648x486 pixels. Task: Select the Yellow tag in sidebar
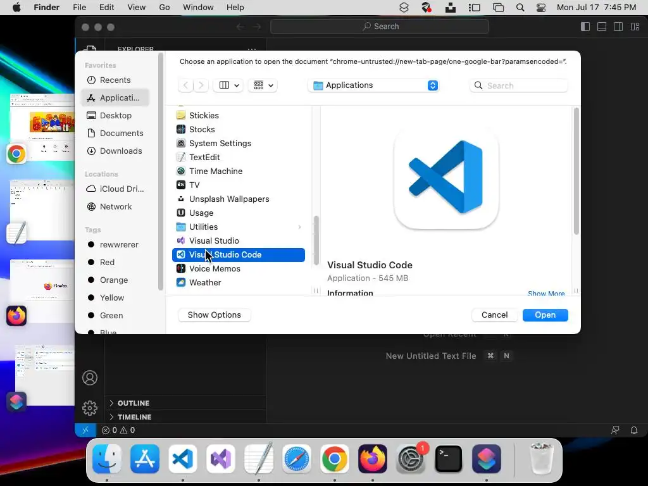click(x=115, y=298)
